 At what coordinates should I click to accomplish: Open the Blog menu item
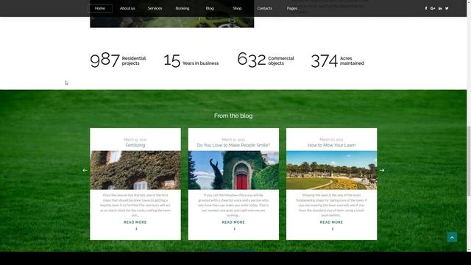210,8
